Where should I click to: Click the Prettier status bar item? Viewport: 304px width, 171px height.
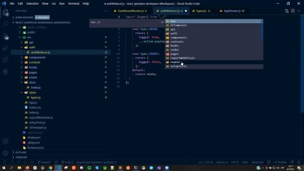pos(280,162)
